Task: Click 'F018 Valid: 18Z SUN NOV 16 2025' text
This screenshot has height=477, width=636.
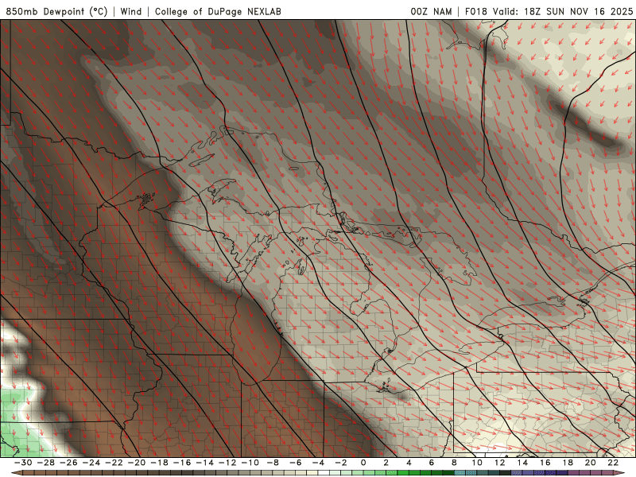Action: [549, 11]
